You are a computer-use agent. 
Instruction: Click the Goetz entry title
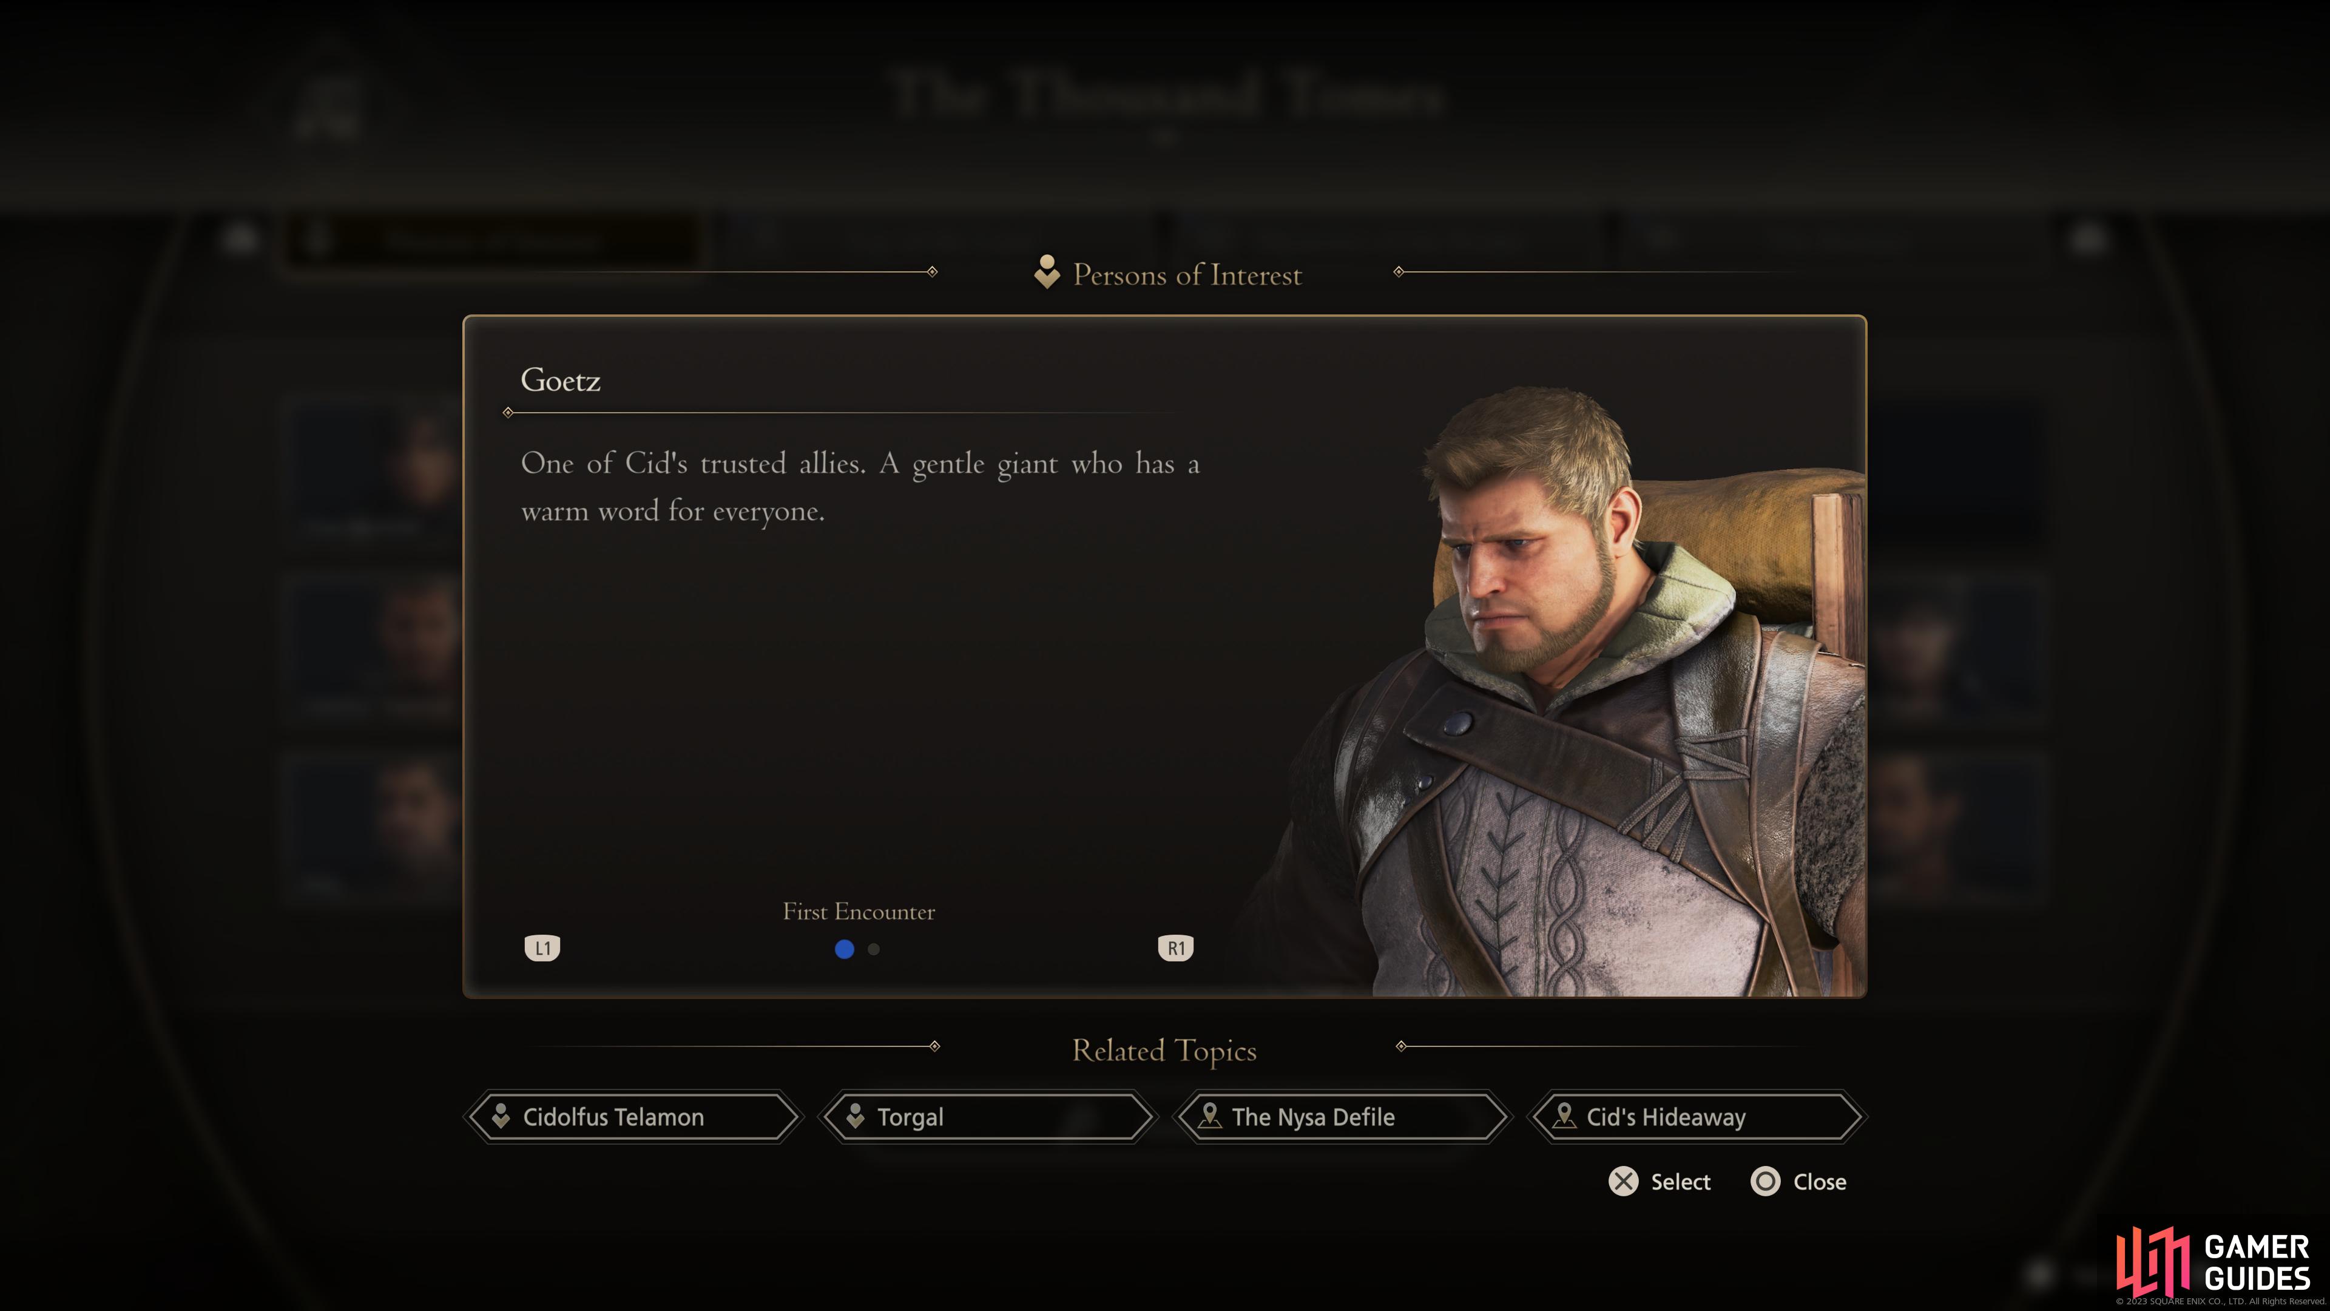click(560, 380)
